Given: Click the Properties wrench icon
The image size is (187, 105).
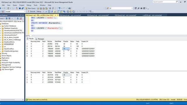Looking at the screenshot, I should pyautogui.click(x=138, y=8).
